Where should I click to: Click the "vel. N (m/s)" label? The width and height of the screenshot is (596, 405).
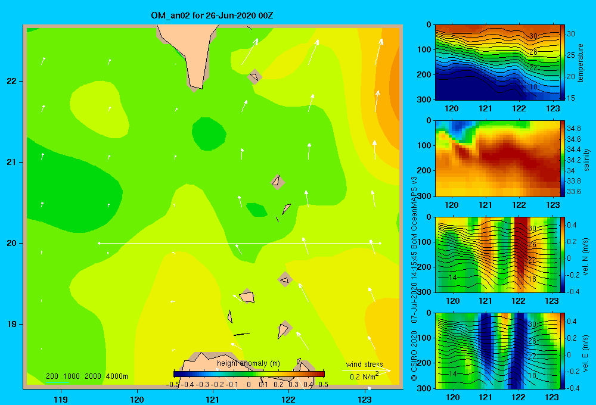point(586,257)
